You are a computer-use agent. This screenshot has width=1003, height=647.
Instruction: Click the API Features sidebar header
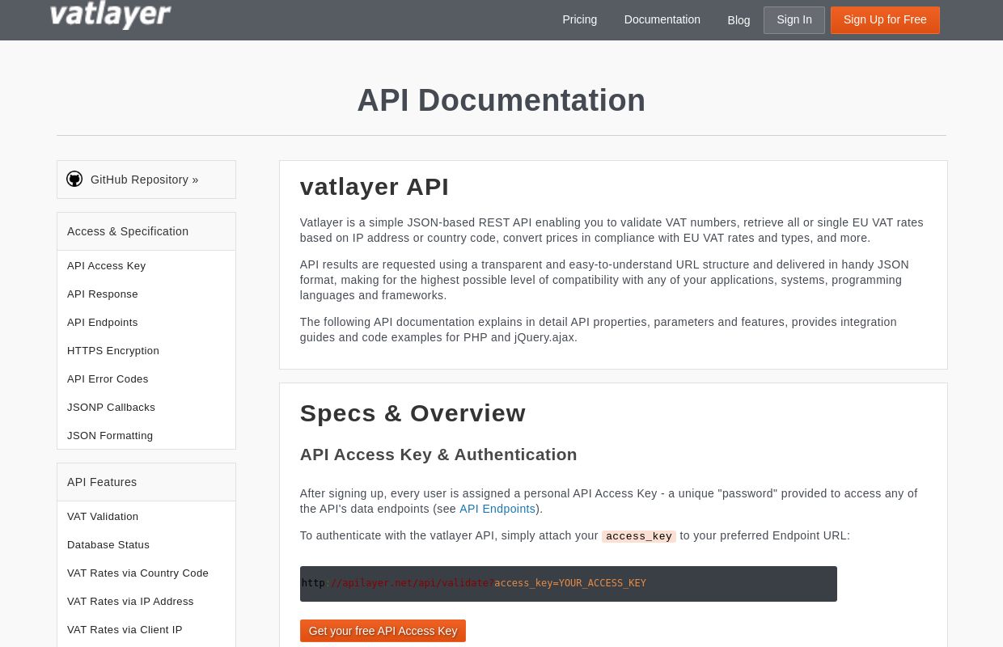pos(146,482)
